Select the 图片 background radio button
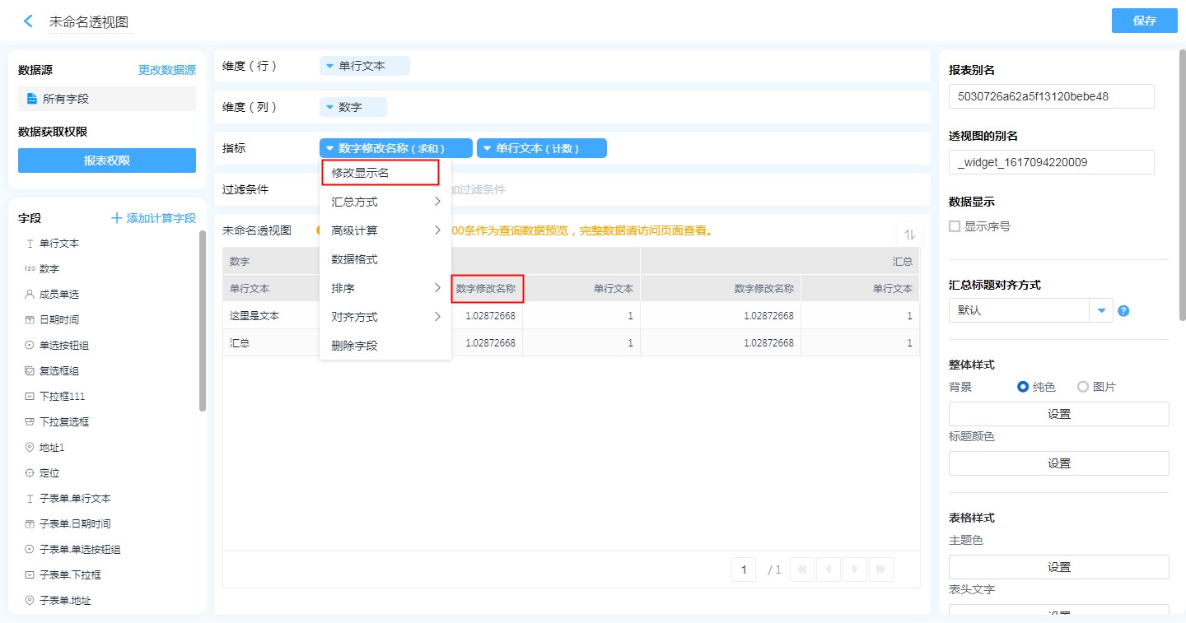The height and width of the screenshot is (623, 1186). click(1083, 387)
